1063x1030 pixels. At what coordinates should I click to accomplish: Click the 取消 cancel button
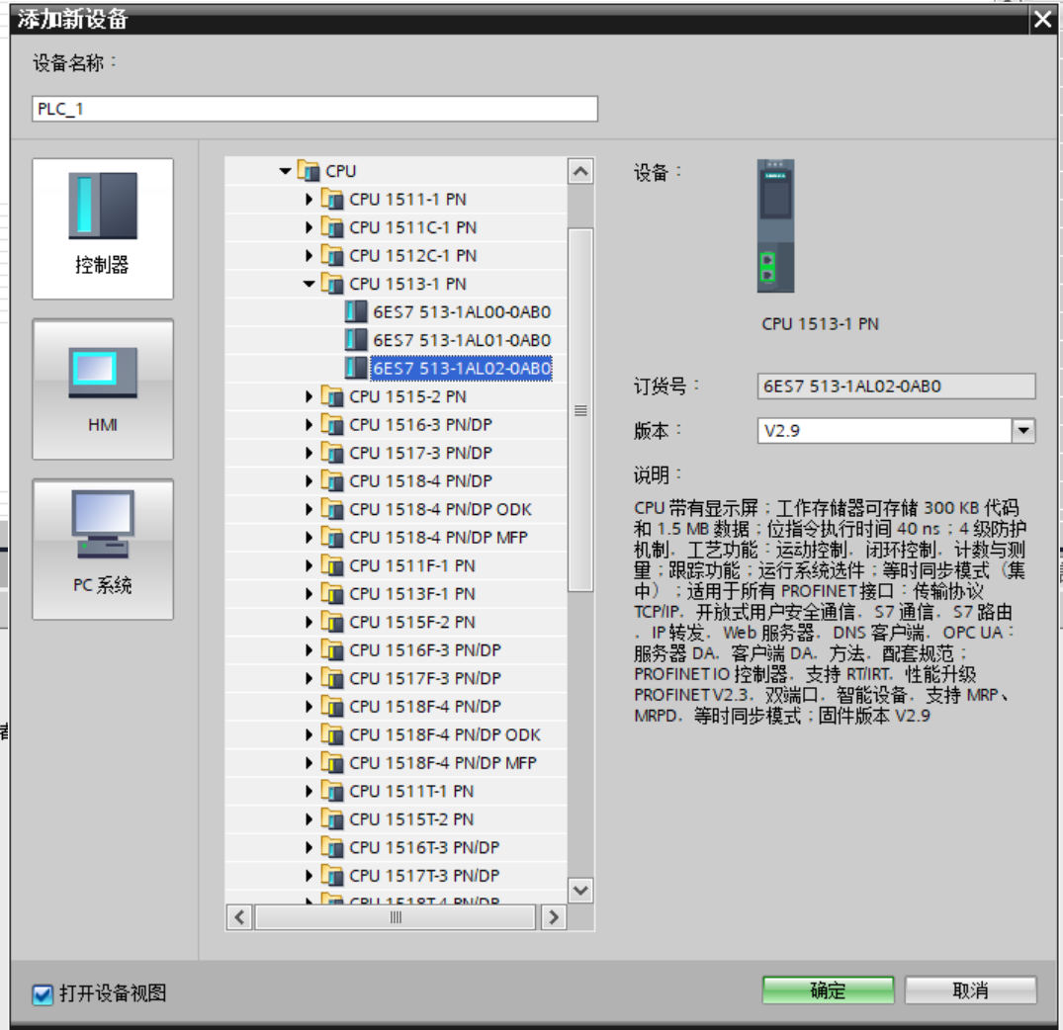pos(970,990)
